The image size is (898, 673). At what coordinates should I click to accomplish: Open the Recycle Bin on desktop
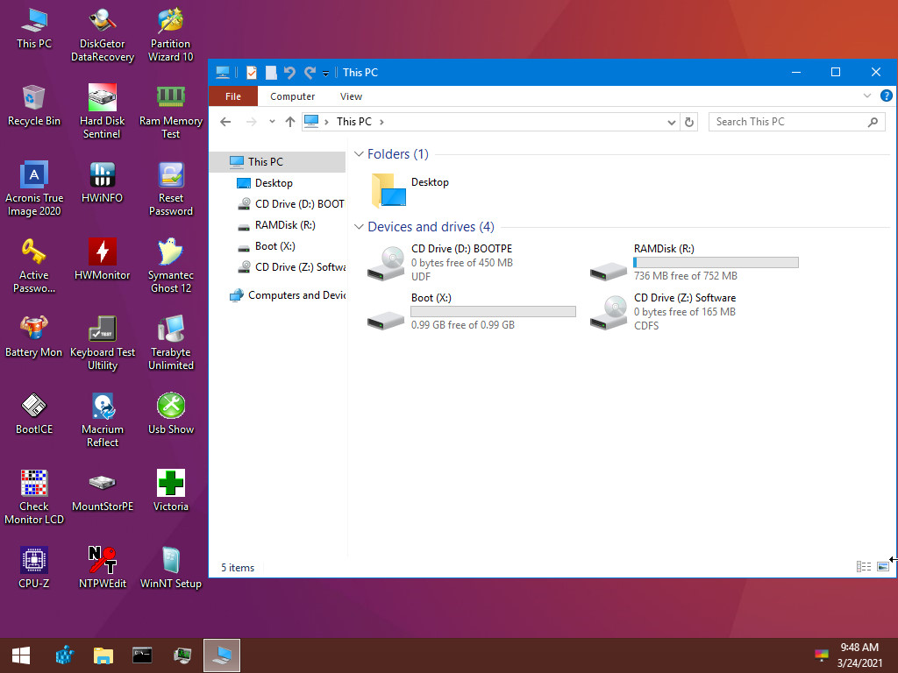coord(34,105)
